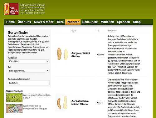Image resolution: width=156 pixels, height=118 pixels.
Task: Go to Mithelfen page
Action: click(x=107, y=22)
